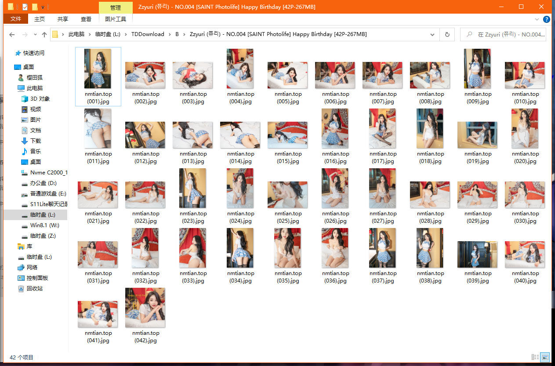The height and width of the screenshot is (366, 555).
Task: Click 此电脑 in the address breadcrumb
Action: pyautogui.click(x=76, y=34)
